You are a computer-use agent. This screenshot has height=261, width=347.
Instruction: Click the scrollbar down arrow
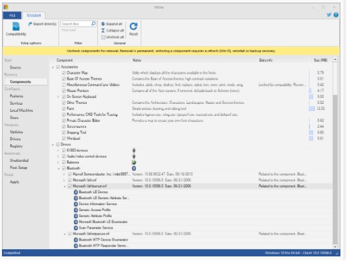335,247
